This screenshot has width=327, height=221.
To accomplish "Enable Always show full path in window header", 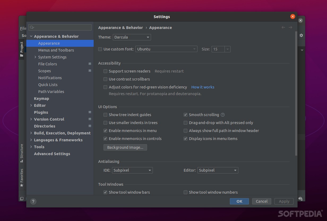I will (186, 131).
